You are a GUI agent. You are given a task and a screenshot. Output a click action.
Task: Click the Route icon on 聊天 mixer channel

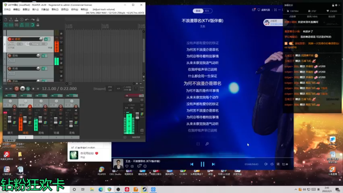(x=15, y=123)
